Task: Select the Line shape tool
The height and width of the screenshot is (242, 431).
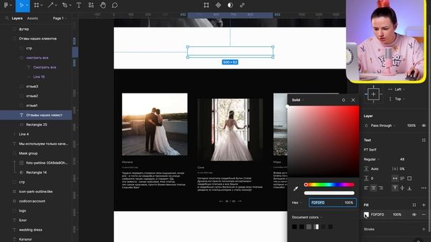Action: [x=51, y=5]
